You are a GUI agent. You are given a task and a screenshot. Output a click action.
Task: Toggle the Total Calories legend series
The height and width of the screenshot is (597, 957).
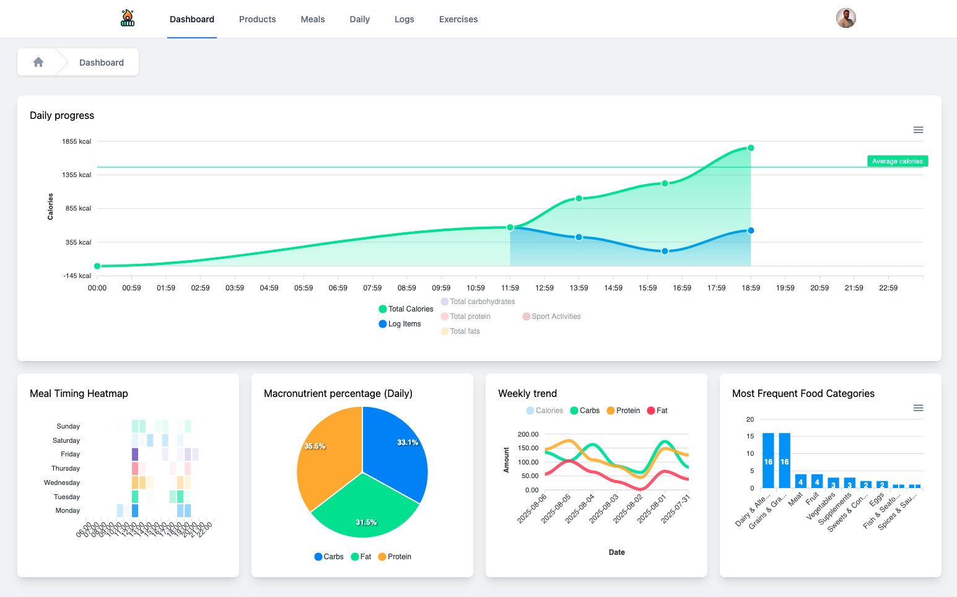(x=406, y=309)
